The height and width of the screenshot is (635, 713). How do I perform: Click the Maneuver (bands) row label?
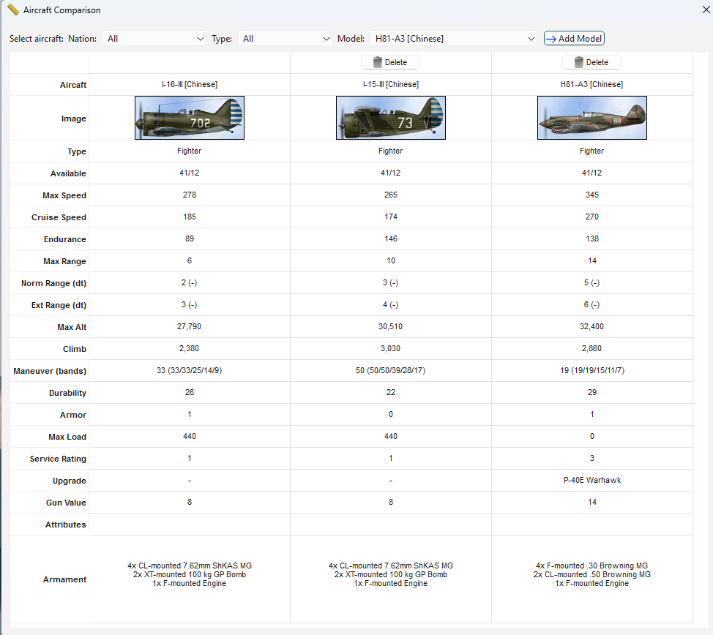[50, 371]
